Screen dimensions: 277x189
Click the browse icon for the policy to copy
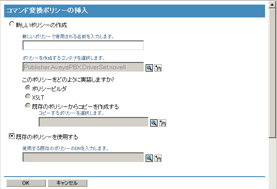pyautogui.click(x=154, y=122)
